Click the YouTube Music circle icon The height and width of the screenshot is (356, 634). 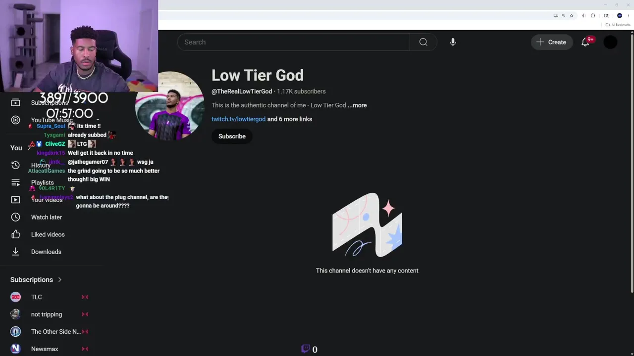click(15, 120)
